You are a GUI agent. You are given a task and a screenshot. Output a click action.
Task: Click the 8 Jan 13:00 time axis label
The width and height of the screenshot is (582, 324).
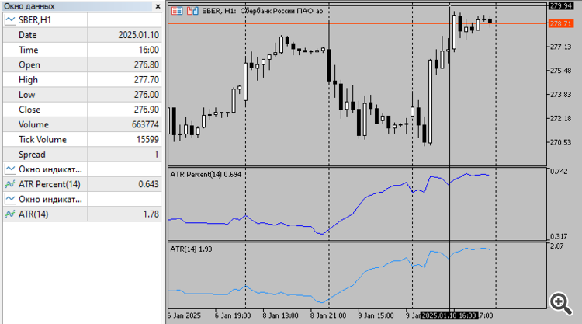pos(280,315)
